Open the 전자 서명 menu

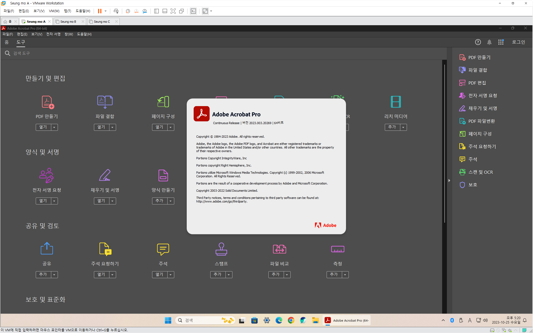pos(53,34)
